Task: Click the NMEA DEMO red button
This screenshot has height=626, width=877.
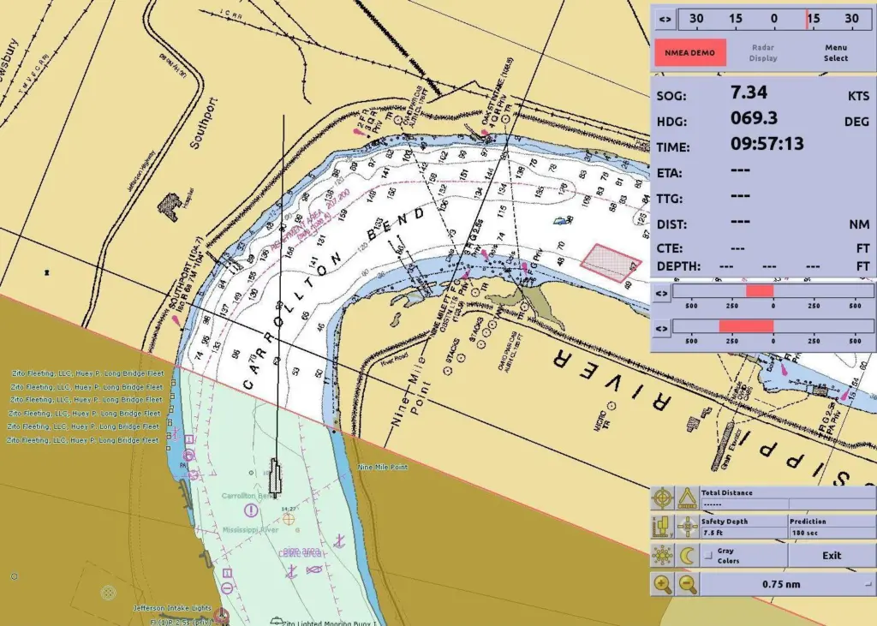Action: click(x=690, y=52)
